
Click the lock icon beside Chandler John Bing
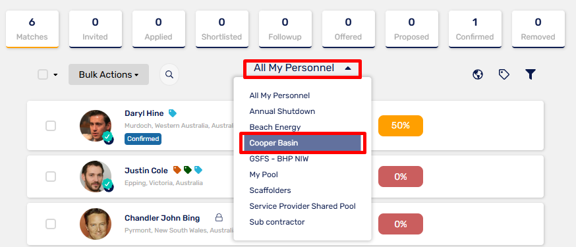(x=219, y=217)
